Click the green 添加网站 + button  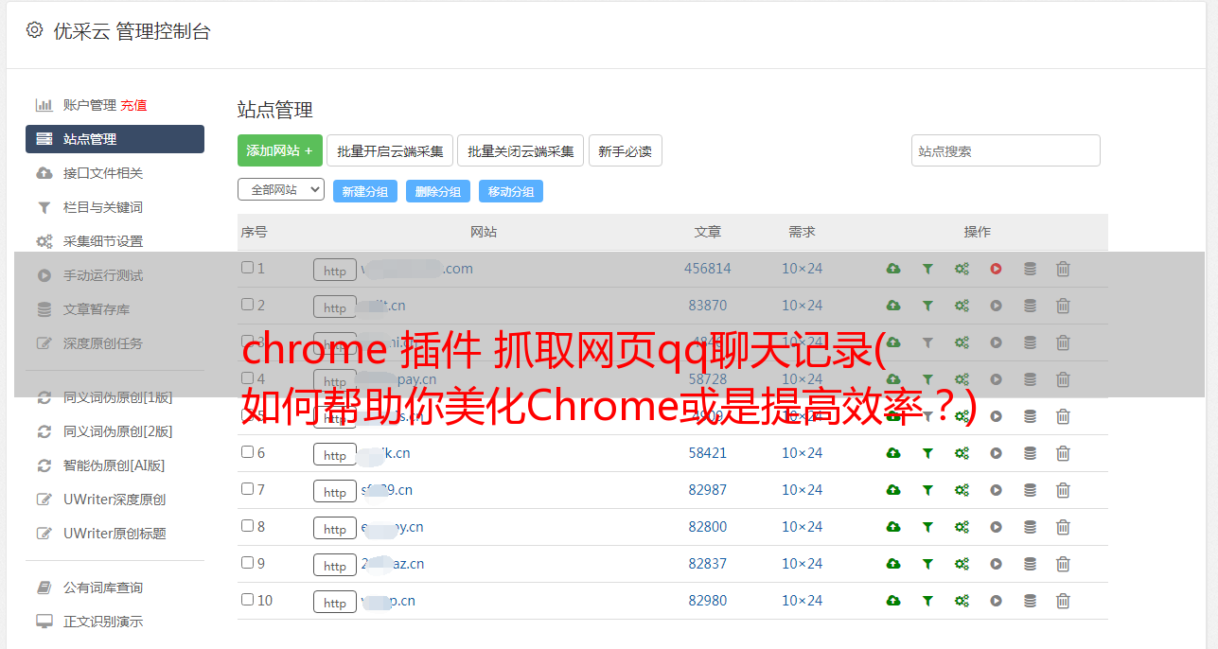tap(280, 150)
